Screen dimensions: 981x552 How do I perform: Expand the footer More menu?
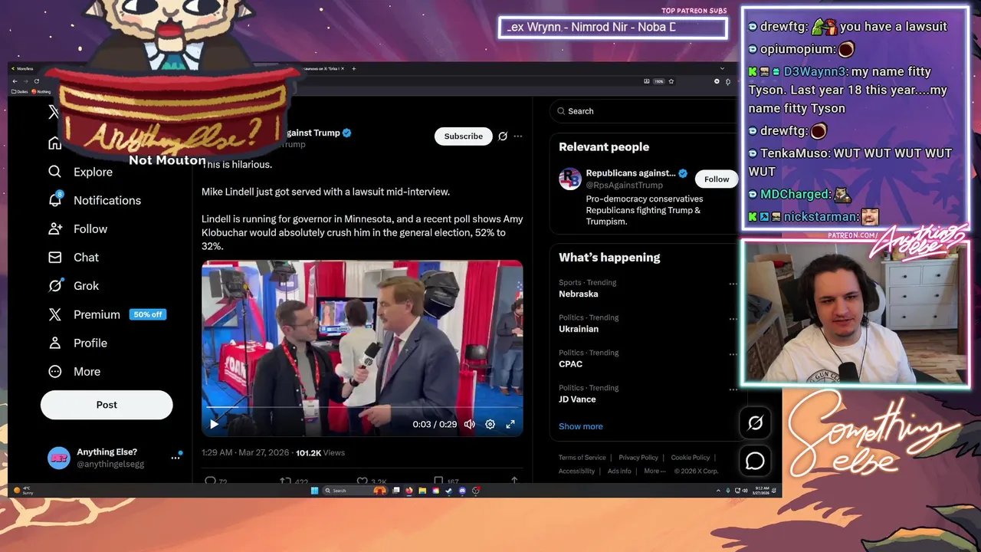coord(654,472)
